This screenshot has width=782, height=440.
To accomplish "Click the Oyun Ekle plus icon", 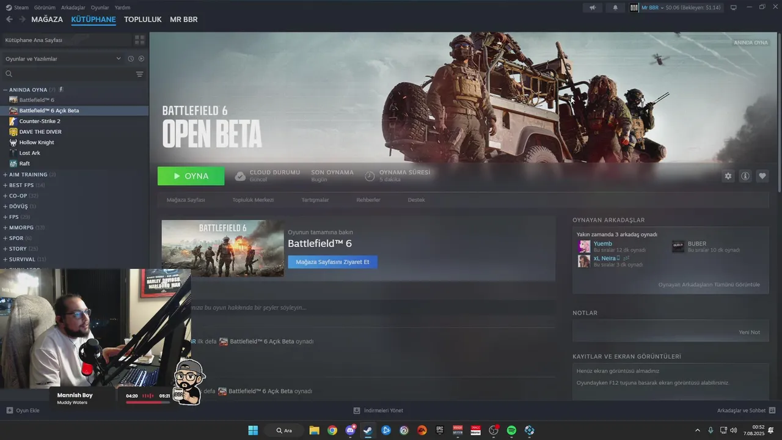I will 9,411.
